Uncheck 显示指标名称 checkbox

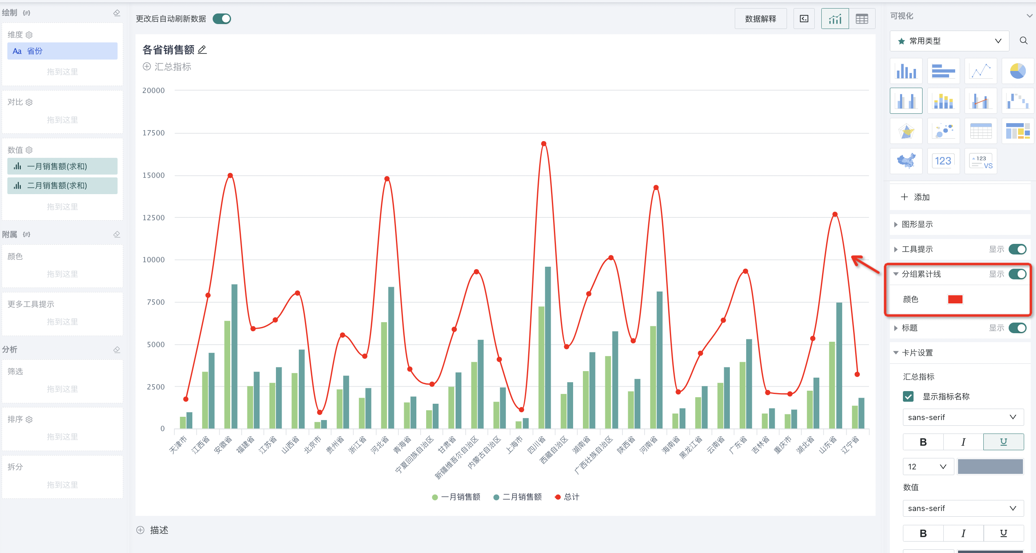coord(908,396)
